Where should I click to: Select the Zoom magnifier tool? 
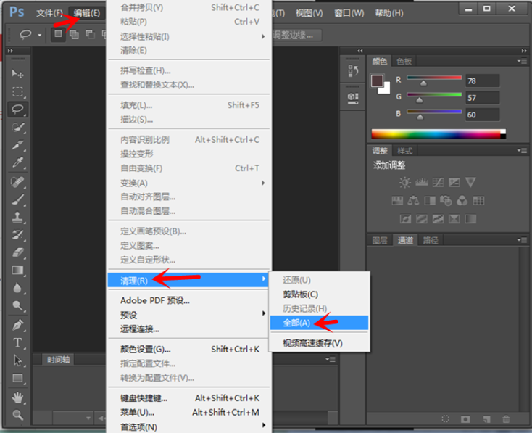point(18,415)
